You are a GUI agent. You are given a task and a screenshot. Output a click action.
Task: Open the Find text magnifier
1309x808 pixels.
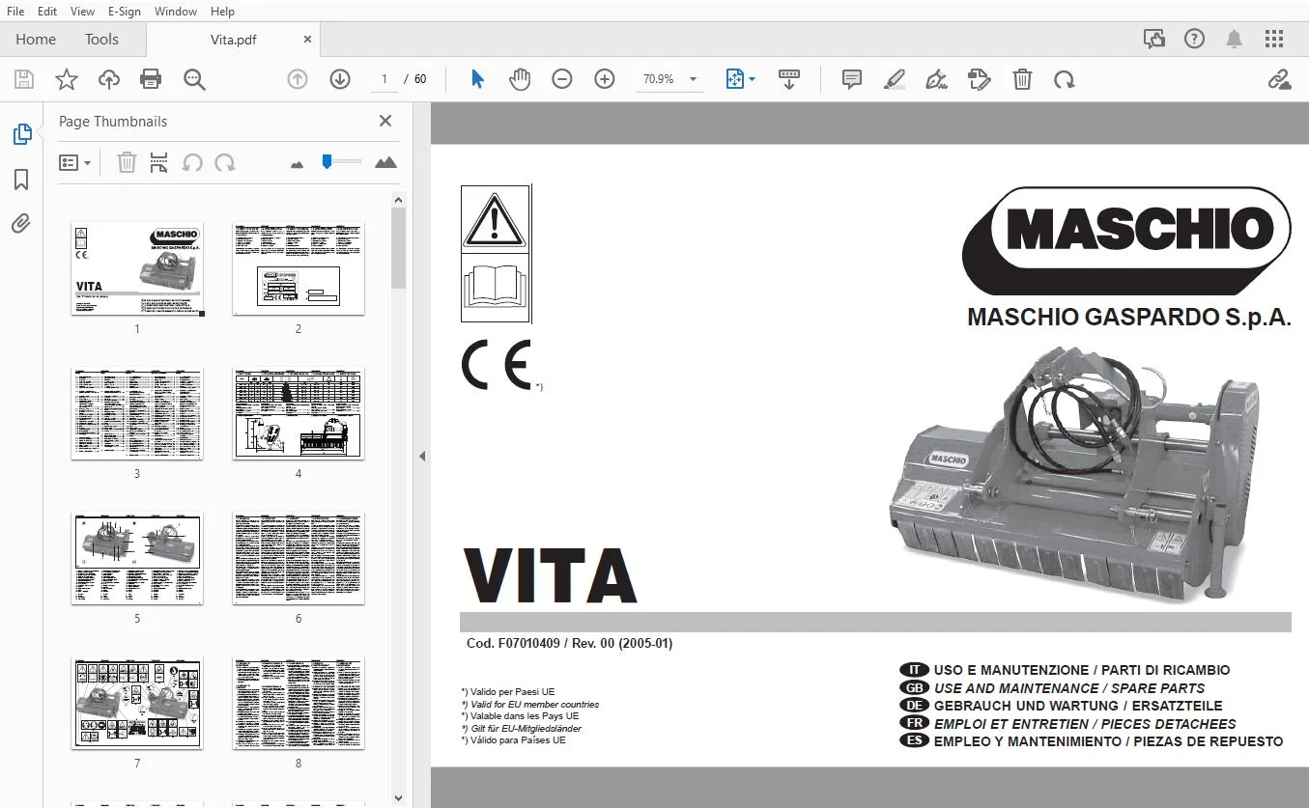point(194,79)
